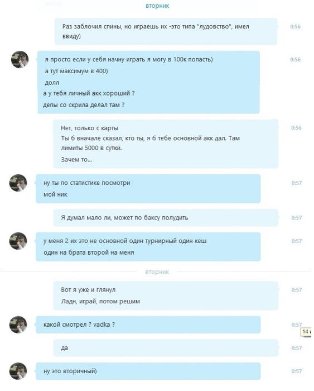314x391 pixels.
Task: Click timestamp next to 'Нет, только с карты'
Action: (296, 128)
